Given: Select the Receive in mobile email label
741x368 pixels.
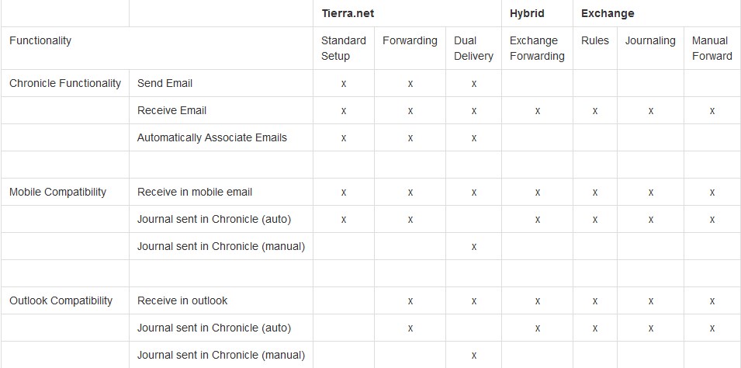Looking at the screenshot, I should click(x=195, y=192).
